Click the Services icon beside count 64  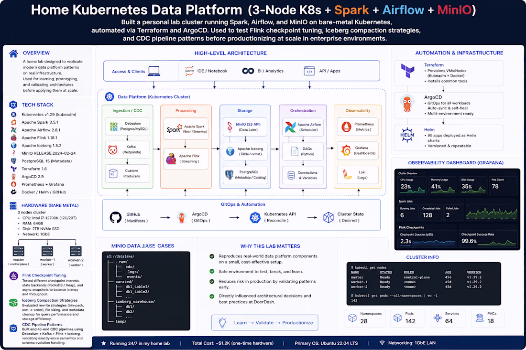(438, 318)
